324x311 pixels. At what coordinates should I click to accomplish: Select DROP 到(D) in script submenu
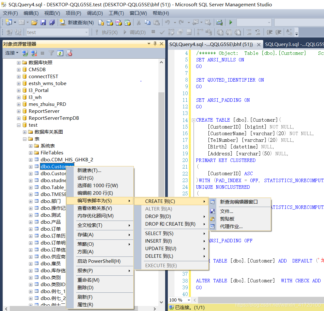click(x=171, y=216)
